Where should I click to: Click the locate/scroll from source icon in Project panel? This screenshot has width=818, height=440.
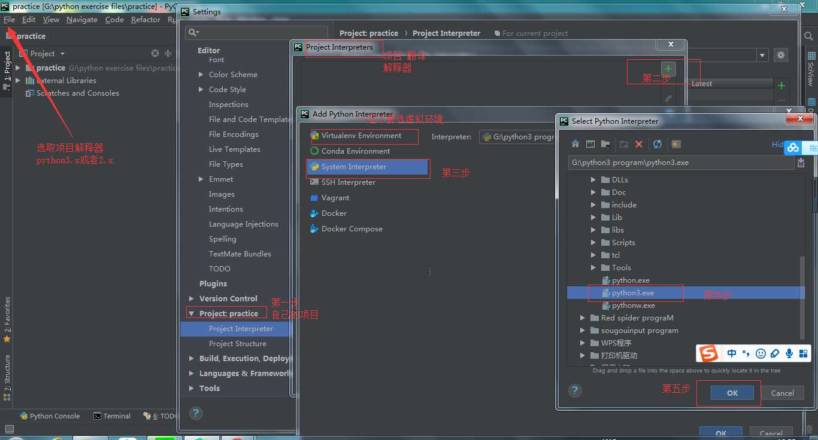click(x=155, y=53)
